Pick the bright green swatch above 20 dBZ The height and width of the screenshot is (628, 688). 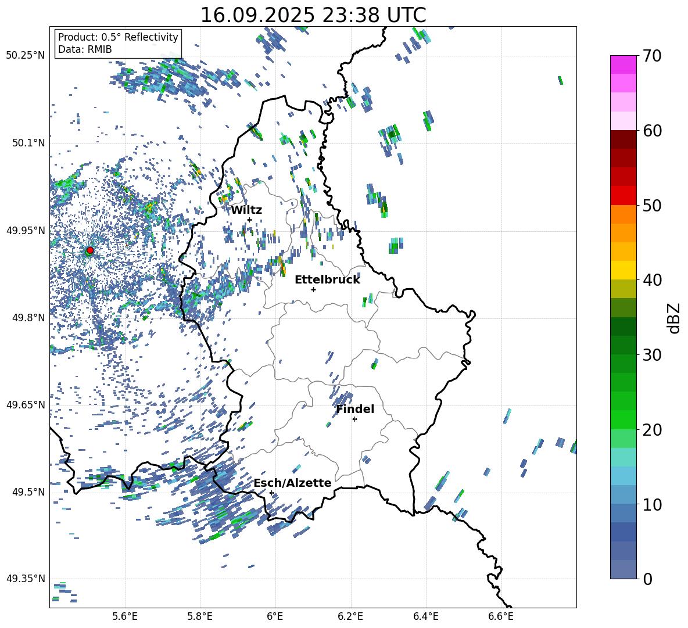coord(623,419)
